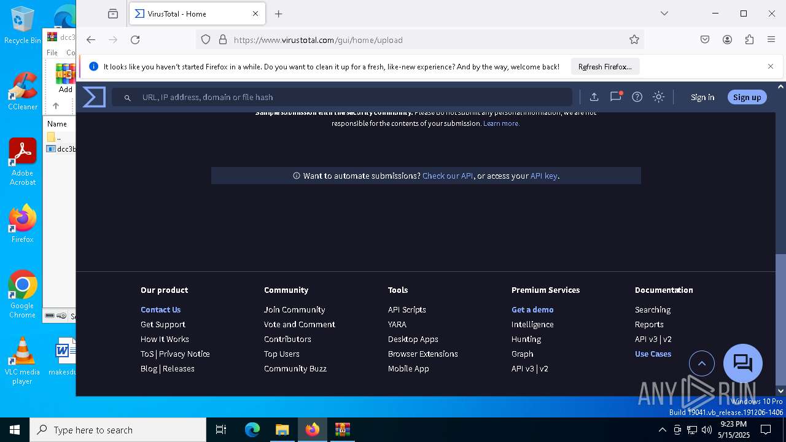Open API Scripts footer link
Viewport: 786px width, 442px height.
407,309
